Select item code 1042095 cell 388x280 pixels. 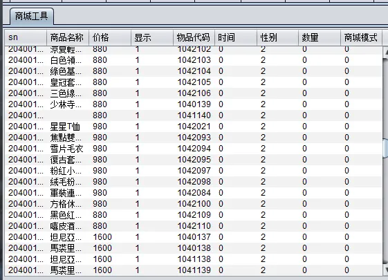click(x=194, y=160)
